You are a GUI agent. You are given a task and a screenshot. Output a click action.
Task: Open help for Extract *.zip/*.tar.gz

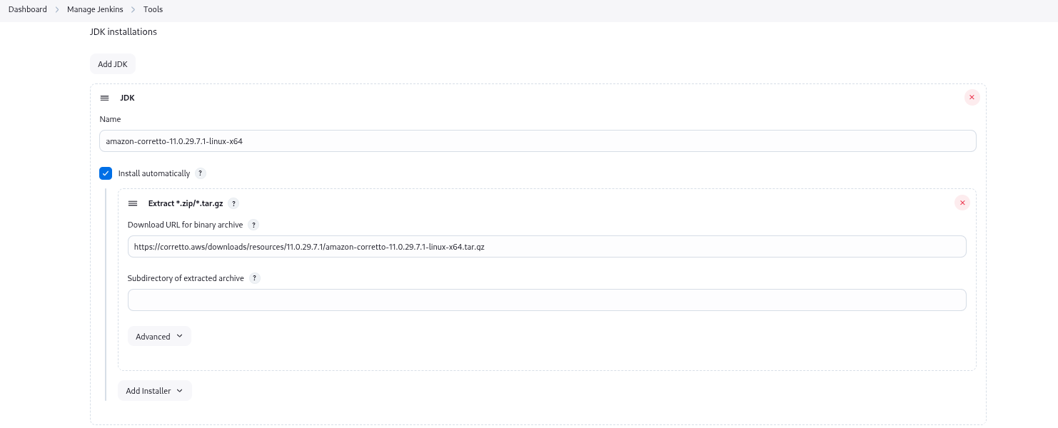233,203
